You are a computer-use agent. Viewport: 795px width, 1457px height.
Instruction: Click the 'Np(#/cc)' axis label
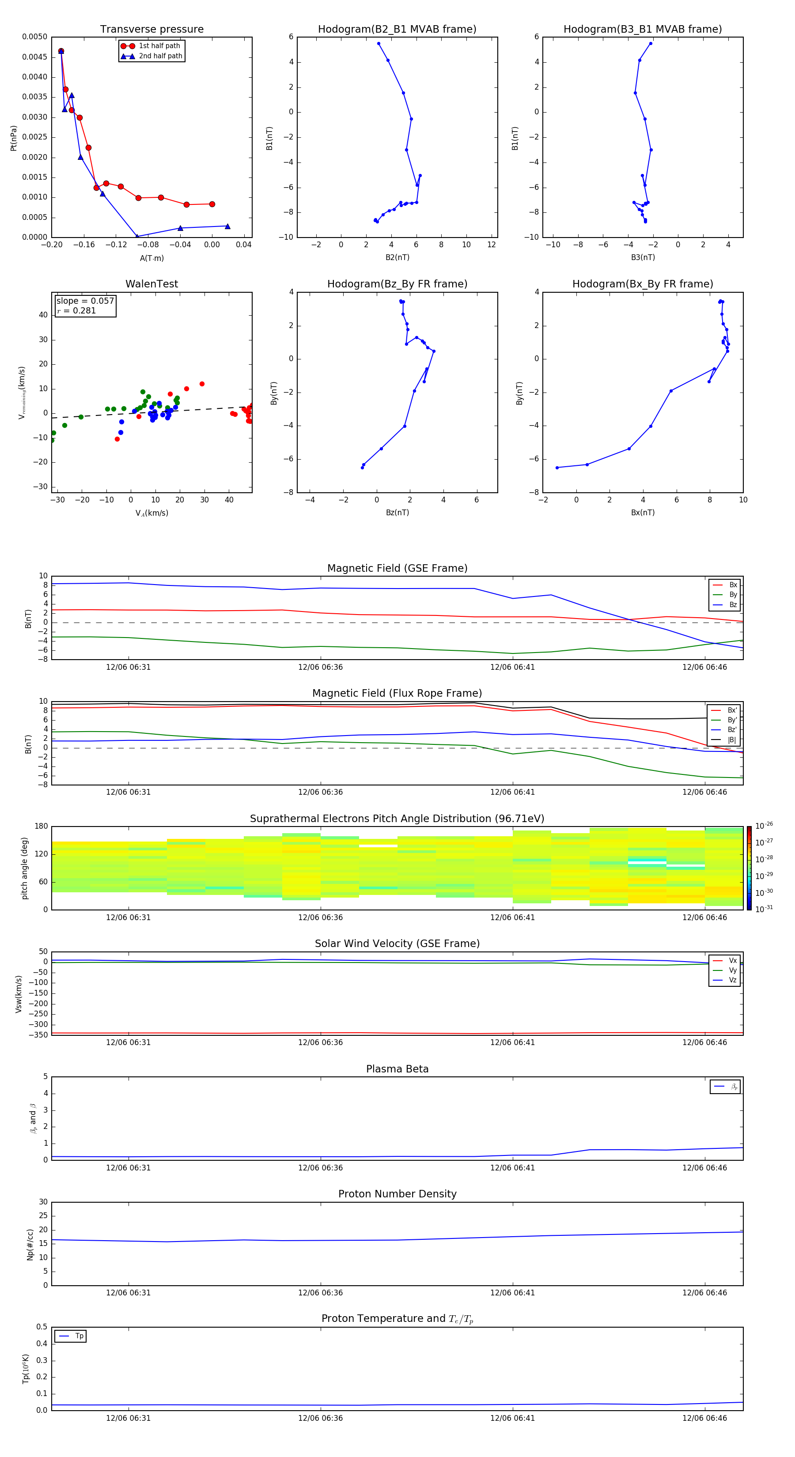[x=30, y=1244]
